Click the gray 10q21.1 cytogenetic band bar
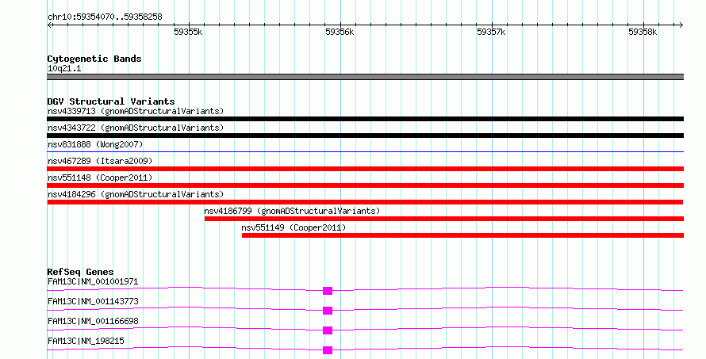The height and width of the screenshot is (359, 706). pos(365,77)
